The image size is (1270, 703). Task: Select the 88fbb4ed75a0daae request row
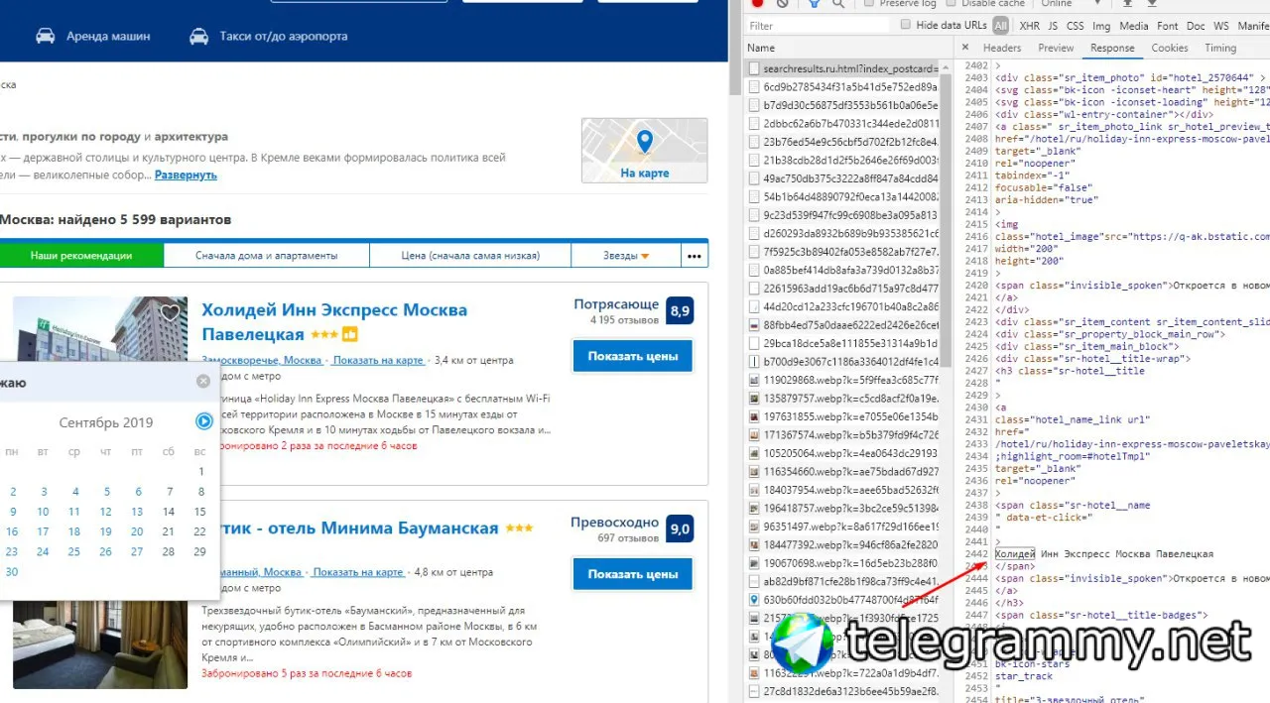(x=842, y=324)
